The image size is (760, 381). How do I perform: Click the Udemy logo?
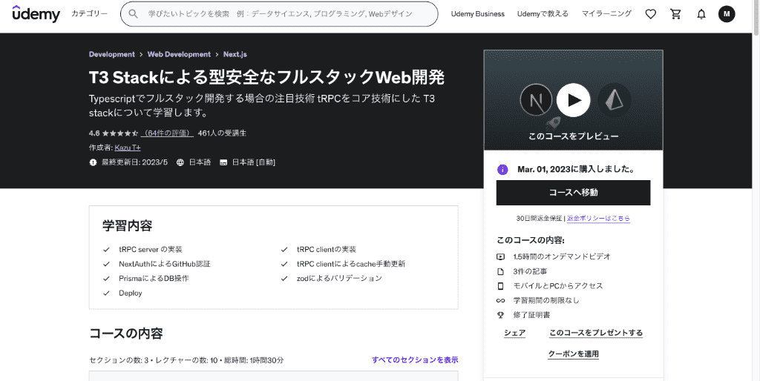pyautogui.click(x=36, y=14)
